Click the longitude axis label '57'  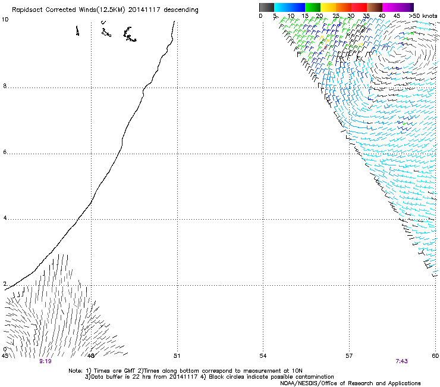349,356
